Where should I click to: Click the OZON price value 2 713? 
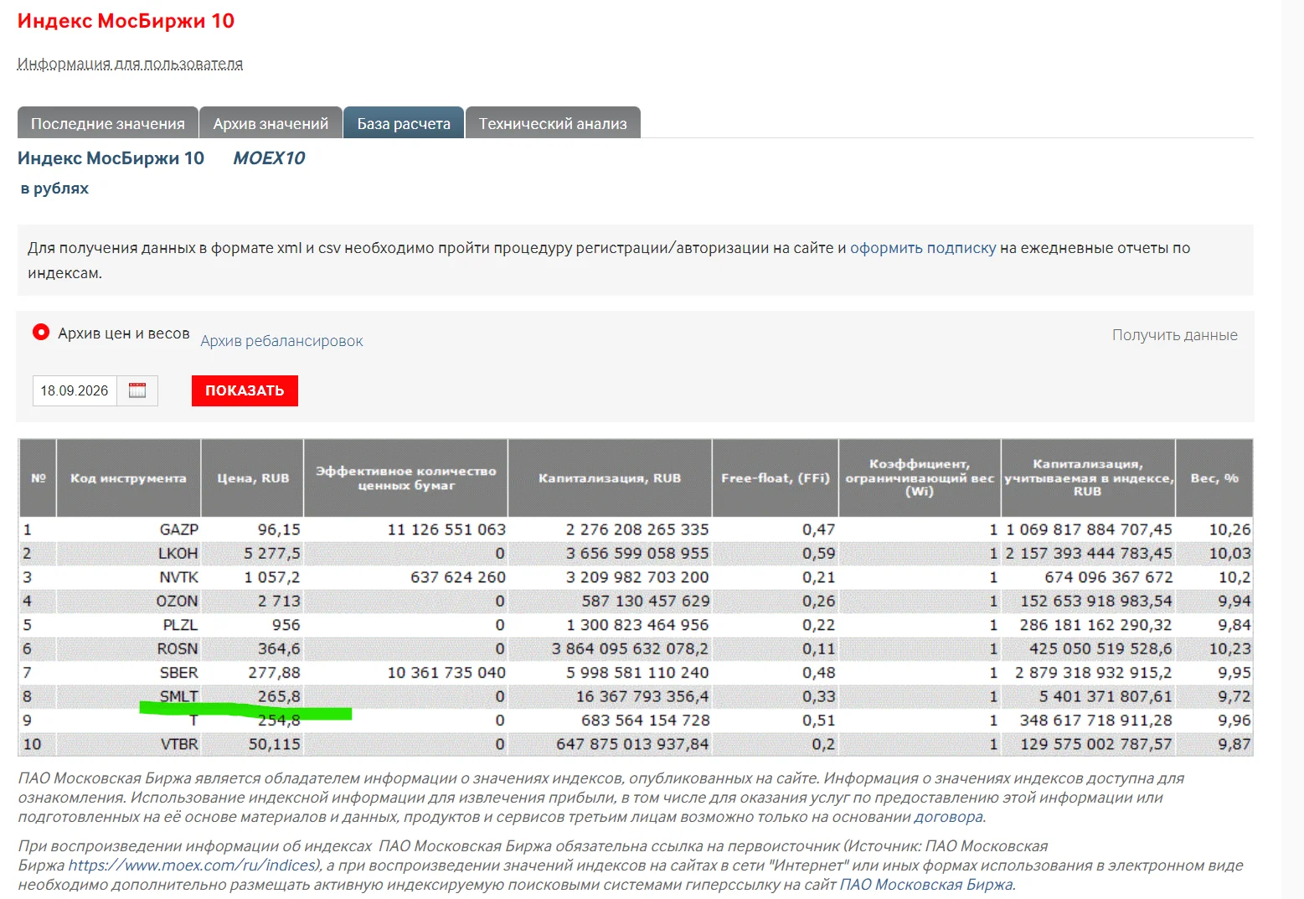click(279, 601)
